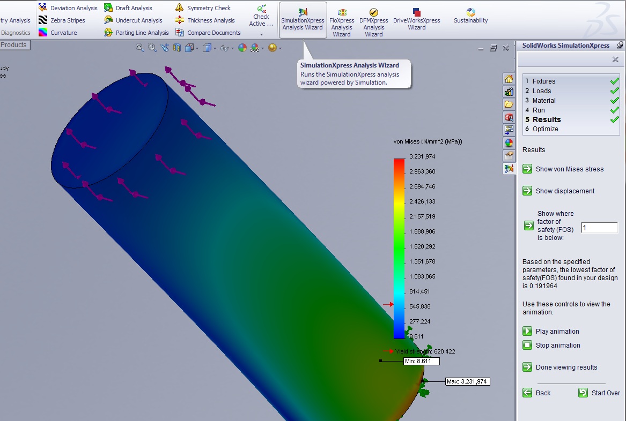Expand Display Style dropdown arrow
This screenshot has height=421, width=626.
(x=215, y=49)
